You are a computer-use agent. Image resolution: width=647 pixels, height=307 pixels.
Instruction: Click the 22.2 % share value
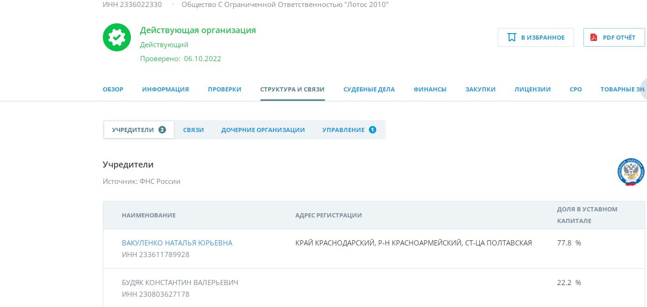pos(569,282)
